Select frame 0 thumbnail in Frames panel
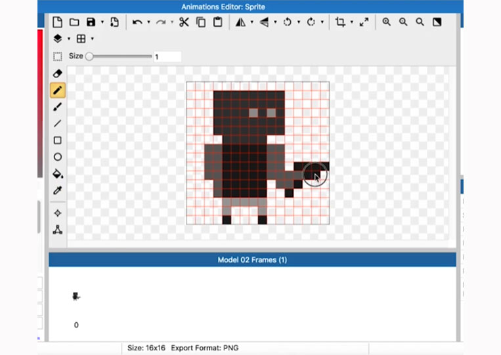Screen dimensions: 501x355 tap(76, 297)
